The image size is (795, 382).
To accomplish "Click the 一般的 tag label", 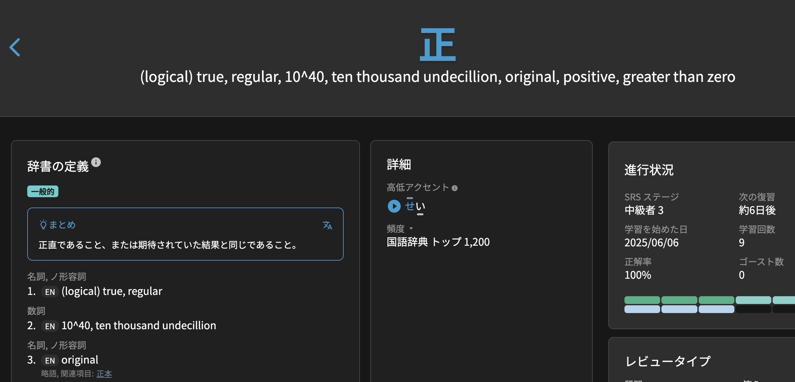I will pyautogui.click(x=43, y=192).
